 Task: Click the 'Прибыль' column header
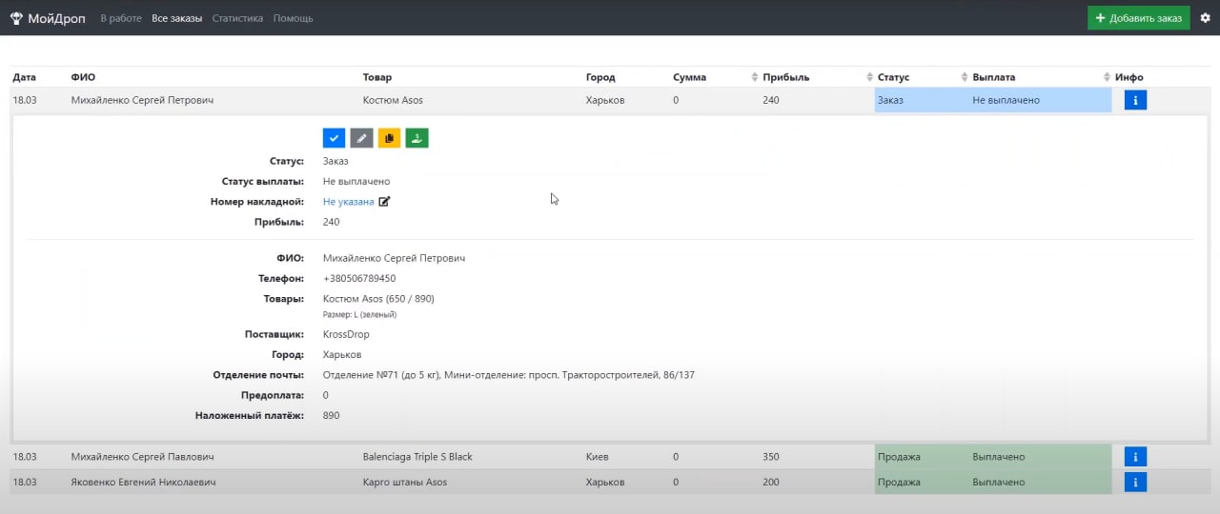click(785, 77)
